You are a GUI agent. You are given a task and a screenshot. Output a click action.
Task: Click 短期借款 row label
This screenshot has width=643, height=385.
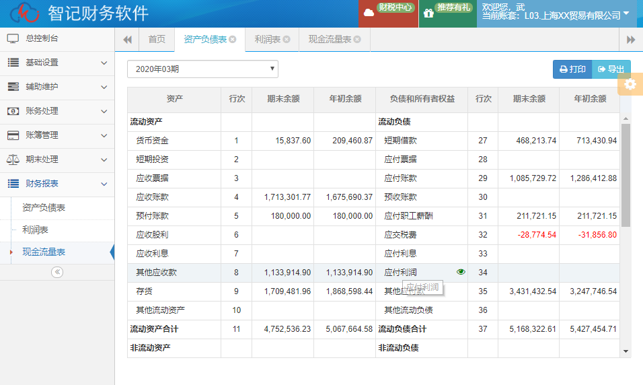(400, 141)
